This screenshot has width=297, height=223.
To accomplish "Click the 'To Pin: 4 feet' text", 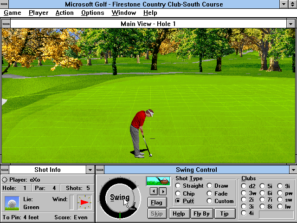I will pos(20,217).
